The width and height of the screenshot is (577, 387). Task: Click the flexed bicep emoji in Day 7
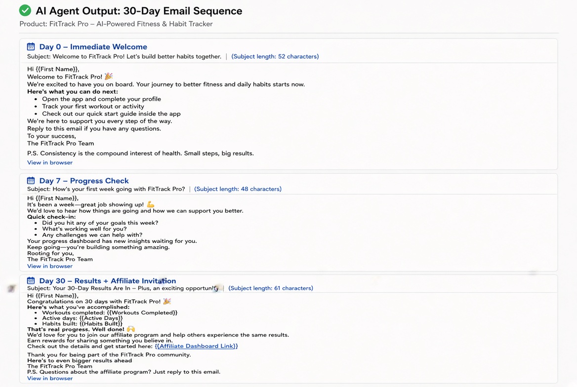[x=150, y=204]
